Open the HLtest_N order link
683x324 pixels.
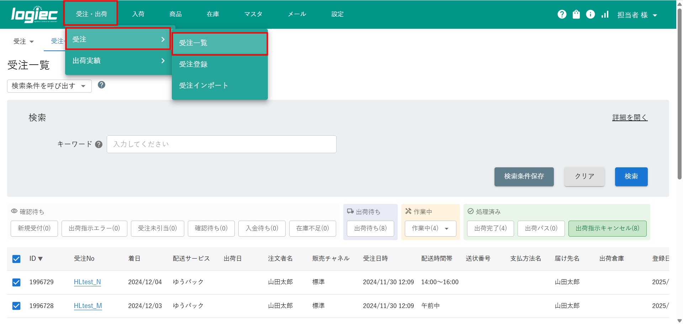click(x=87, y=282)
